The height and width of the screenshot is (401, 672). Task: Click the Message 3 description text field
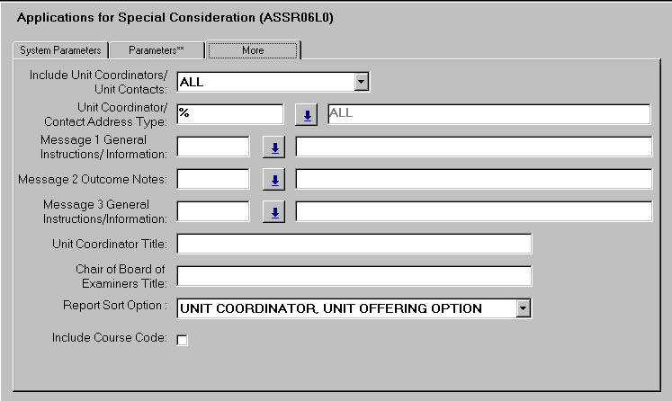tap(473, 211)
